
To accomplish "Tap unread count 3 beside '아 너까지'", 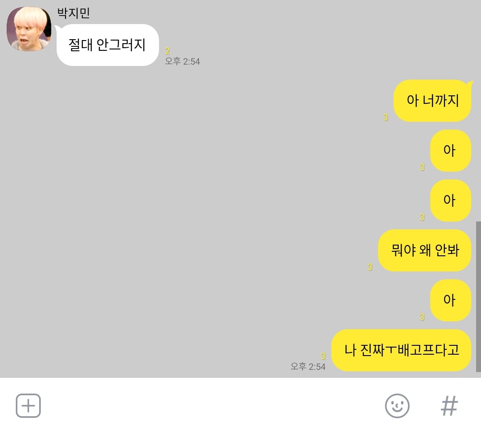I will [x=385, y=117].
